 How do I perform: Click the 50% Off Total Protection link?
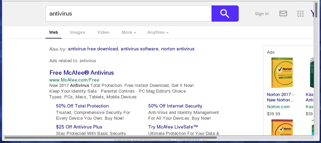coord(82,106)
